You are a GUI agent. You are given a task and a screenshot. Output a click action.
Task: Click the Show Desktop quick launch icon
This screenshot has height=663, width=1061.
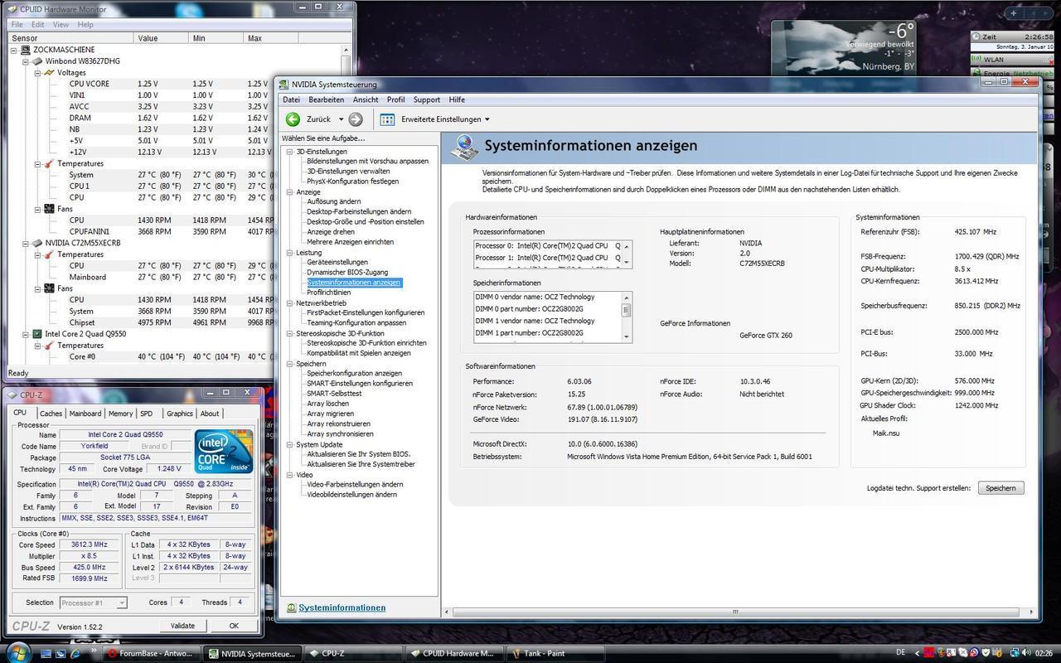(46, 653)
